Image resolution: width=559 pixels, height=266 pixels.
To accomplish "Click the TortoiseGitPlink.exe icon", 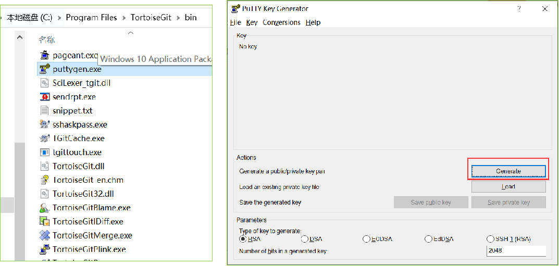I will point(44,249).
